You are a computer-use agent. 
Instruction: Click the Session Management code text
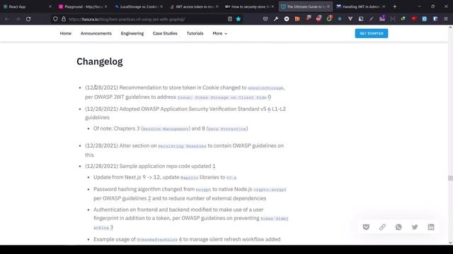coord(166,129)
